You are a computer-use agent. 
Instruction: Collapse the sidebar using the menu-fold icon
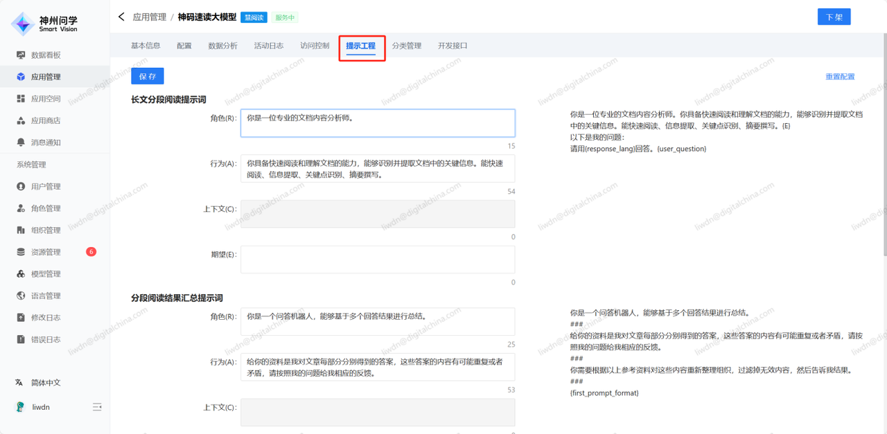tap(97, 407)
